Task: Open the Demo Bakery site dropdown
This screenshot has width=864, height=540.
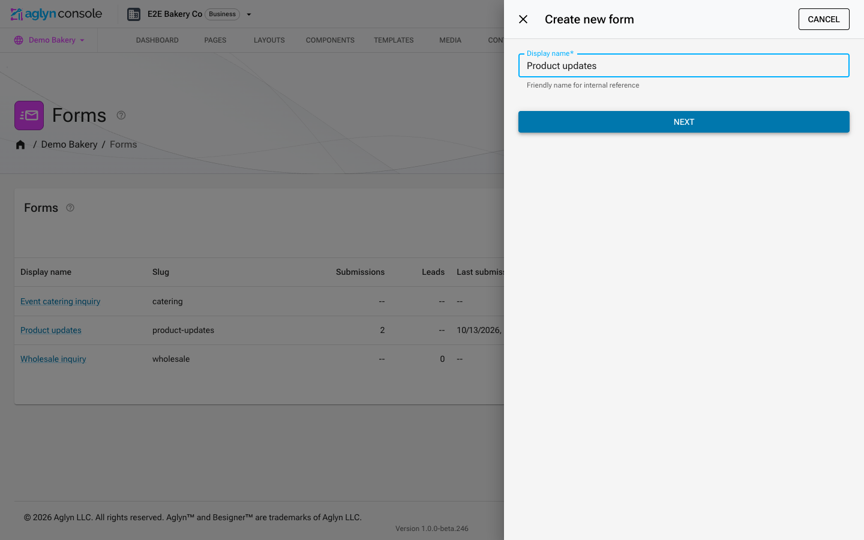Action: [x=82, y=40]
